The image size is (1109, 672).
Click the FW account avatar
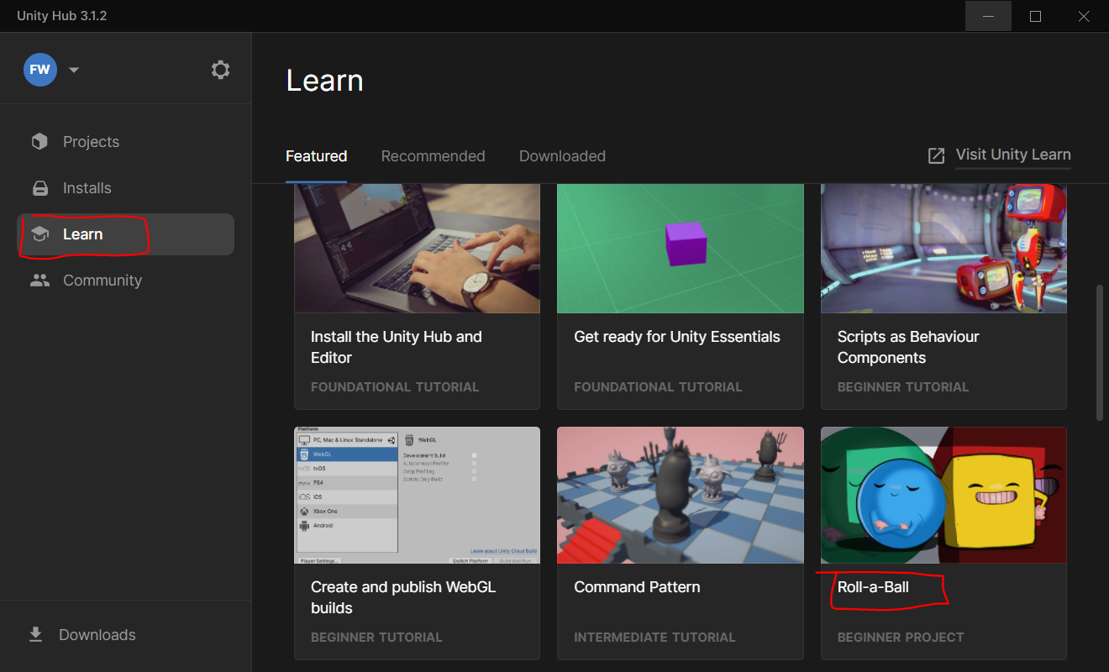39,70
